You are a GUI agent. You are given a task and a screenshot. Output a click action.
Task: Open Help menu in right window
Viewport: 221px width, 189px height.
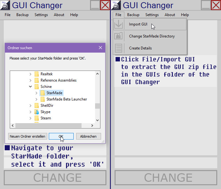(x=185, y=15)
